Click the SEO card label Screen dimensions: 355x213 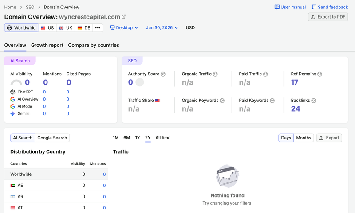point(132,61)
